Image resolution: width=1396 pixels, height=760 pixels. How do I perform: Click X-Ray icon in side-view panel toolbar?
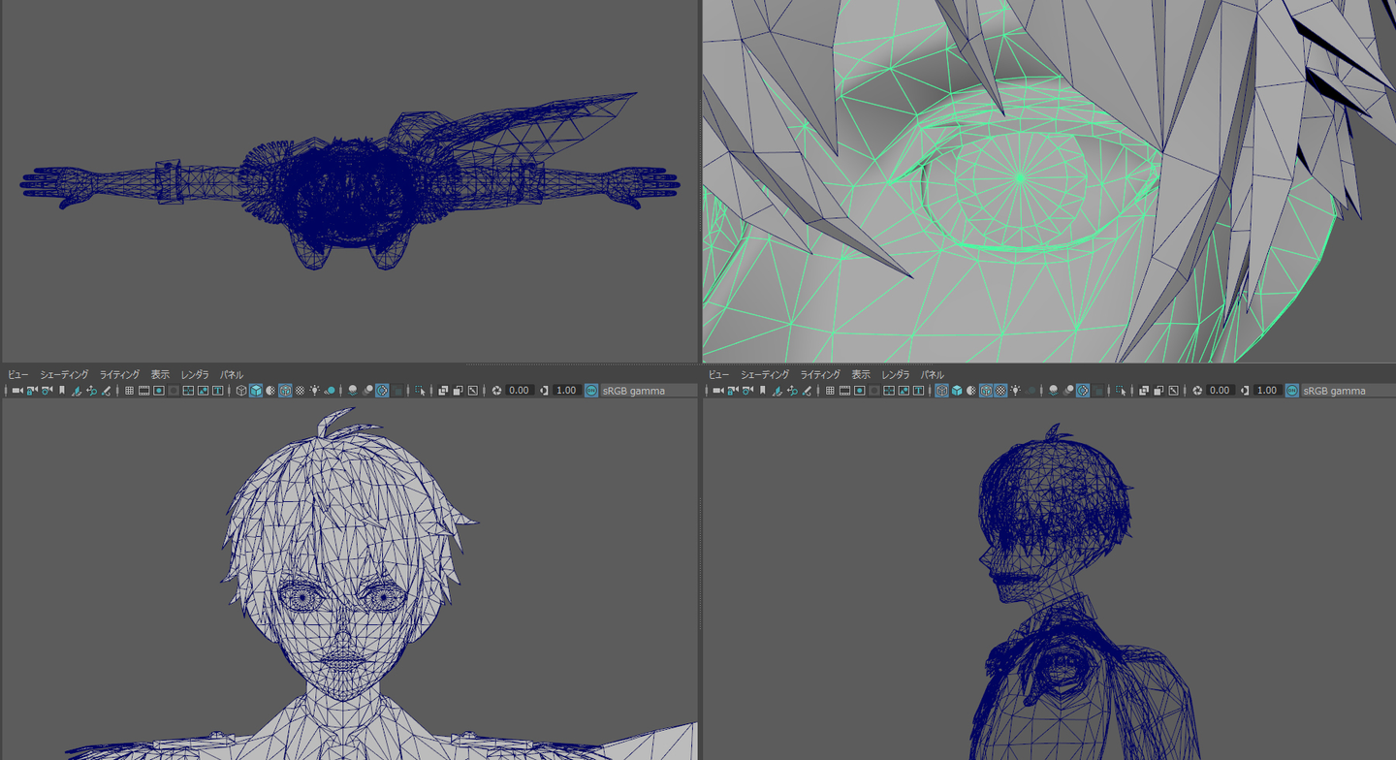(1144, 391)
